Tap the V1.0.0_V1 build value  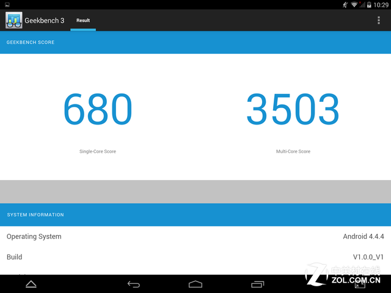tap(368, 257)
